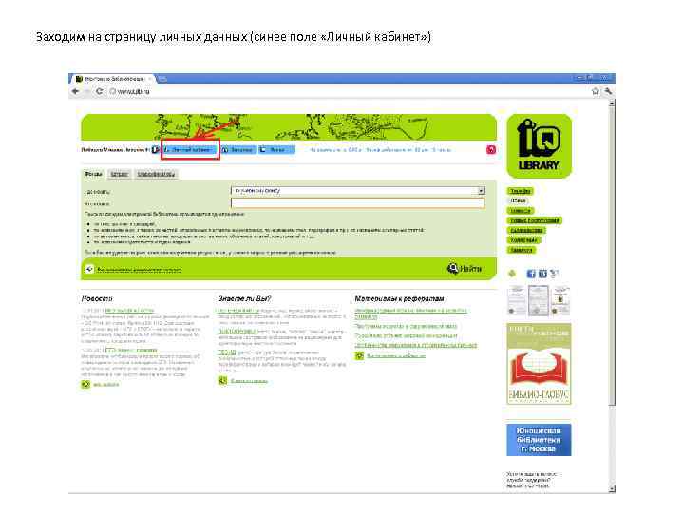Open the third sidebar menu link

pos(521,211)
